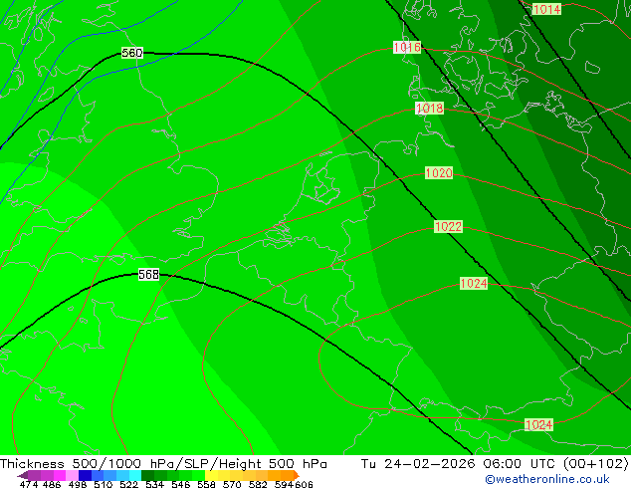Click the 1018 pressure isobar label
This screenshot has width=631, height=488.
tap(429, 108)
